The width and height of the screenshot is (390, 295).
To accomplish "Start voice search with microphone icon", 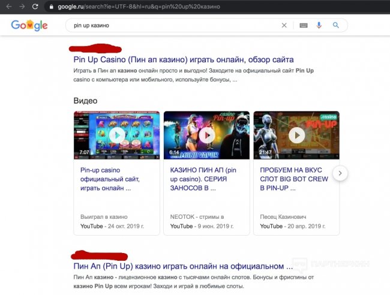I will point(319,26).
